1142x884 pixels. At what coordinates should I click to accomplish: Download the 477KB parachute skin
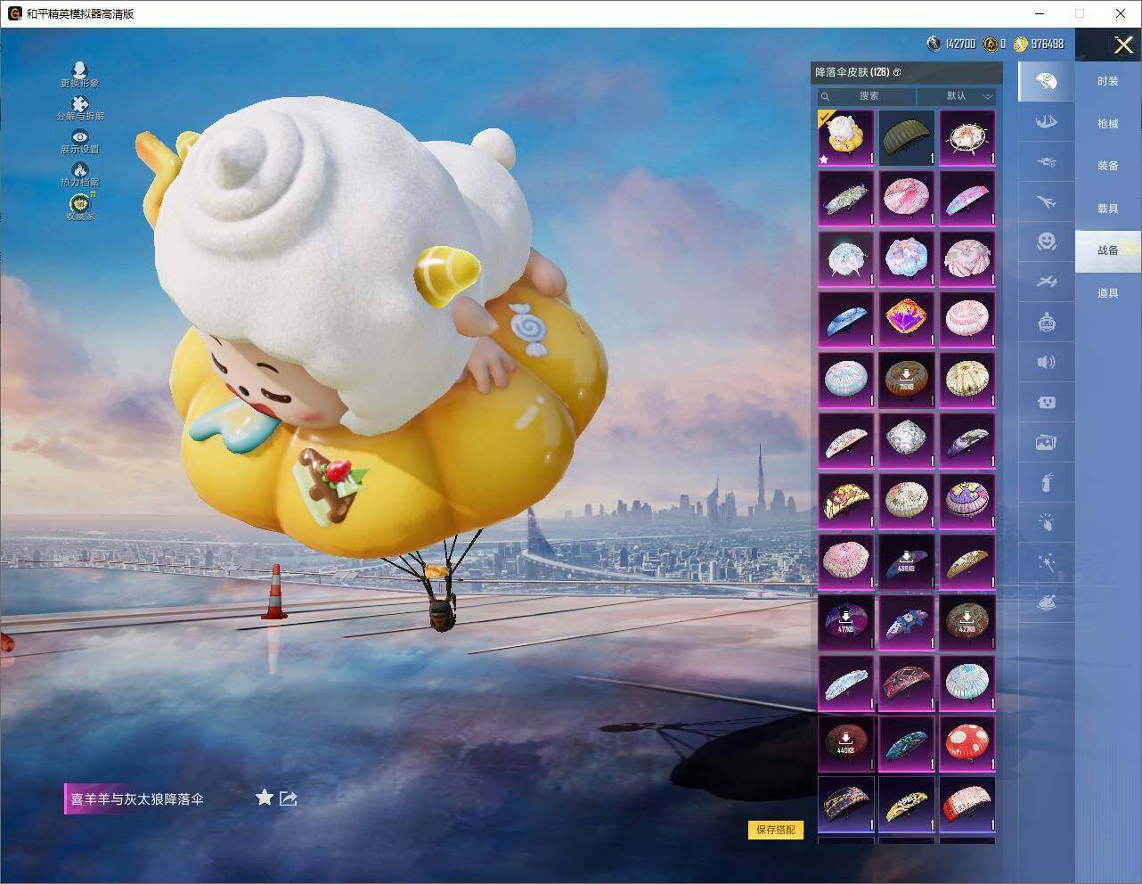tap(846, 622)
